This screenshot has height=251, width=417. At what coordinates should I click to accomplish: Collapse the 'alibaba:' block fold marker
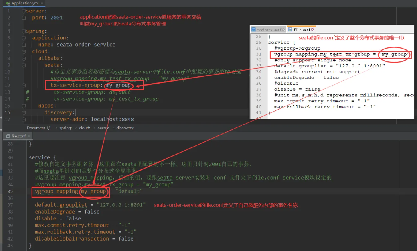point(24,58)
